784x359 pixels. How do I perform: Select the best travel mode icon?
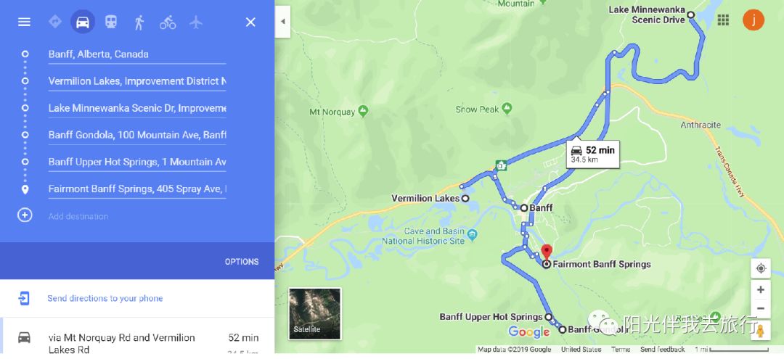click(55, 22)
